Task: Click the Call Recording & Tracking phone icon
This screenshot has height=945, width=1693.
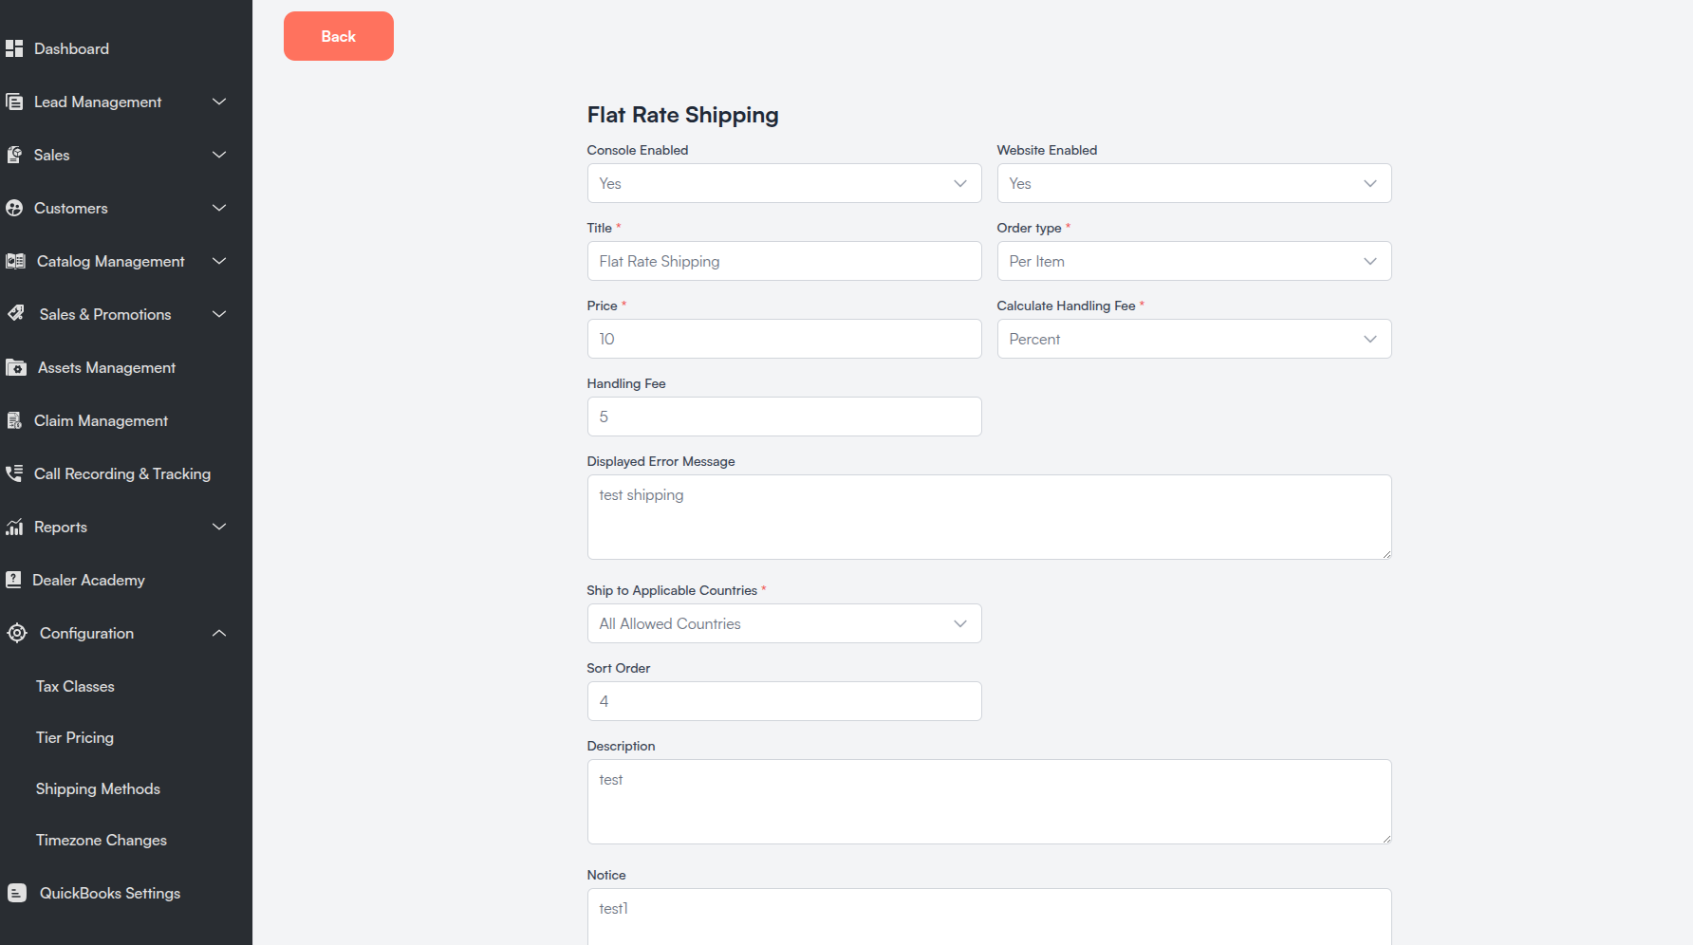Action: 14,473
